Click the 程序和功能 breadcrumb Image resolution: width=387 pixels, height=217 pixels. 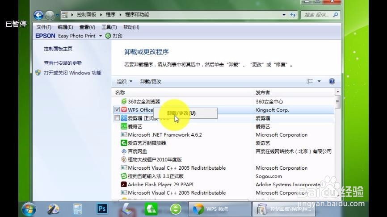pyautogui.click(x=137, y=15)
